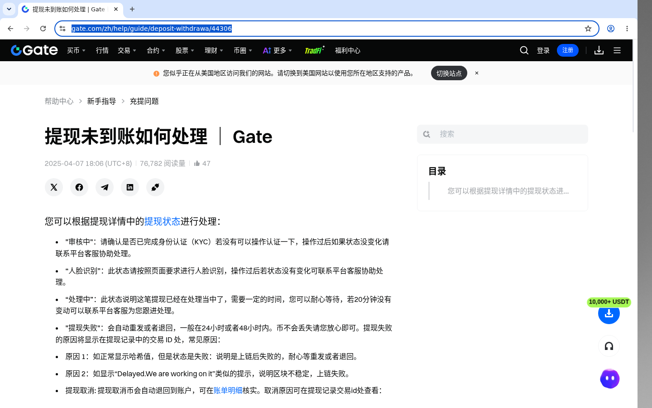
Task: Close the Gate browser tab
Action: tap(116, 9)
